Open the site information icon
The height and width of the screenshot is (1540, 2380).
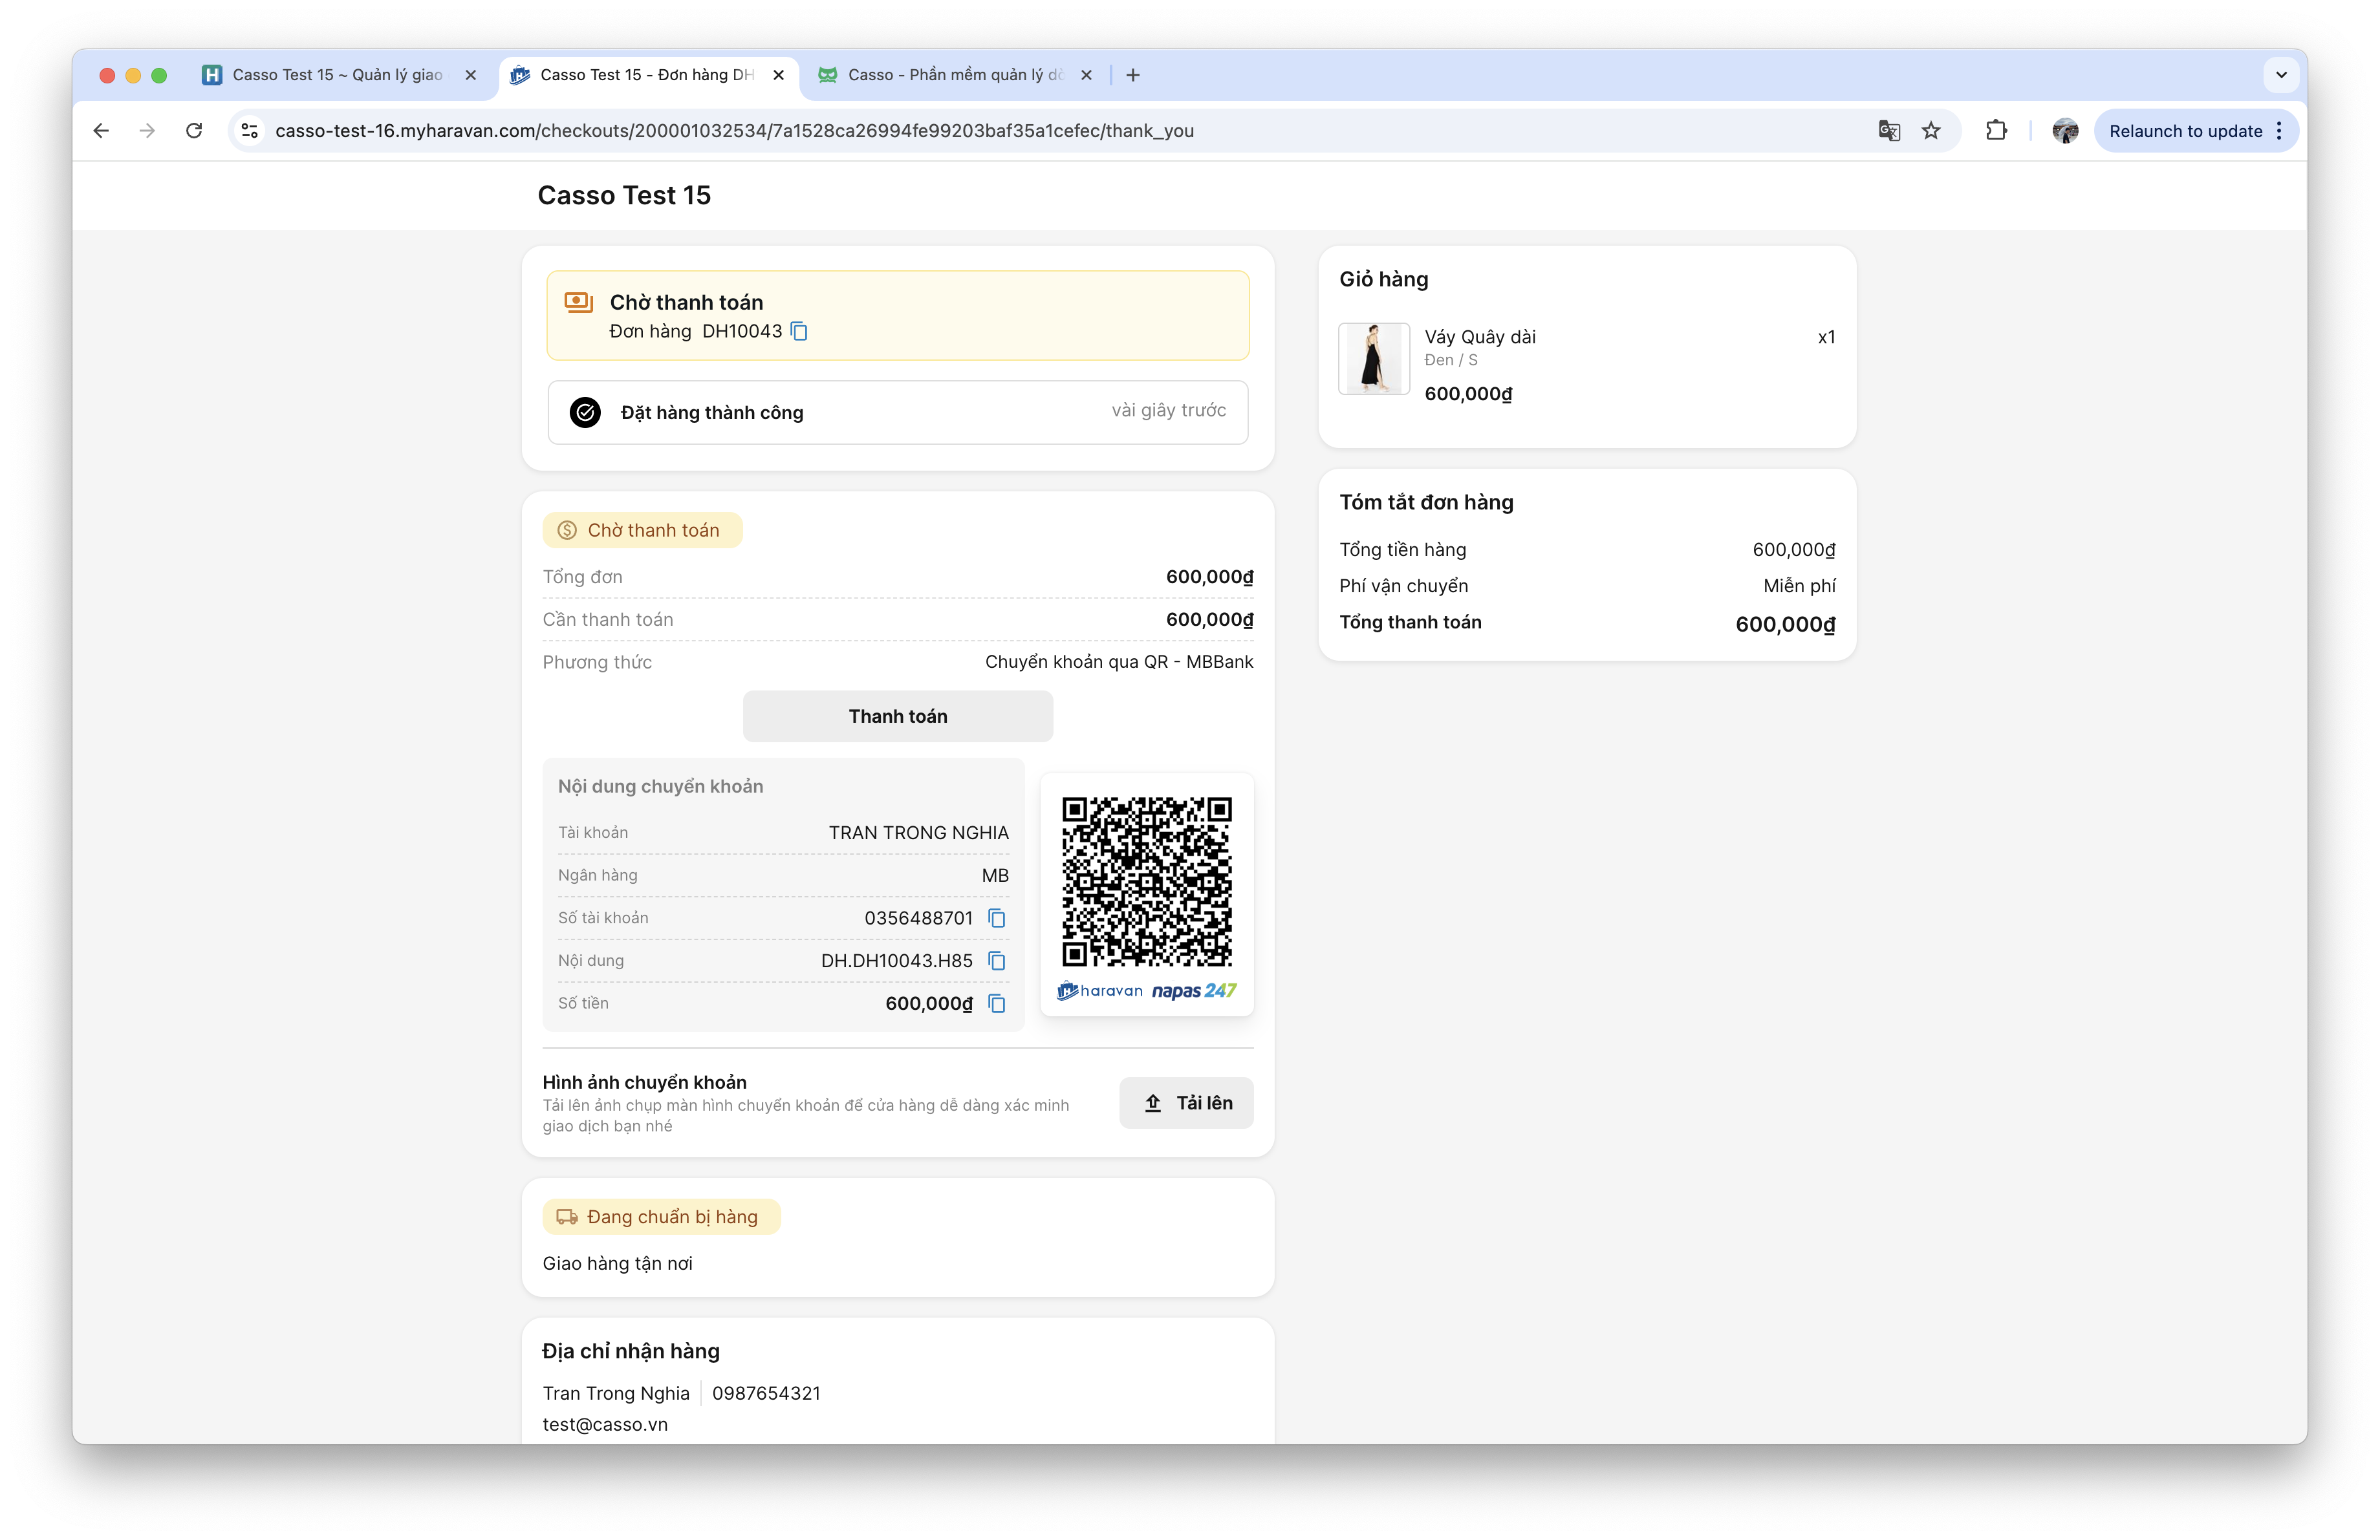(x=250, y=131)
